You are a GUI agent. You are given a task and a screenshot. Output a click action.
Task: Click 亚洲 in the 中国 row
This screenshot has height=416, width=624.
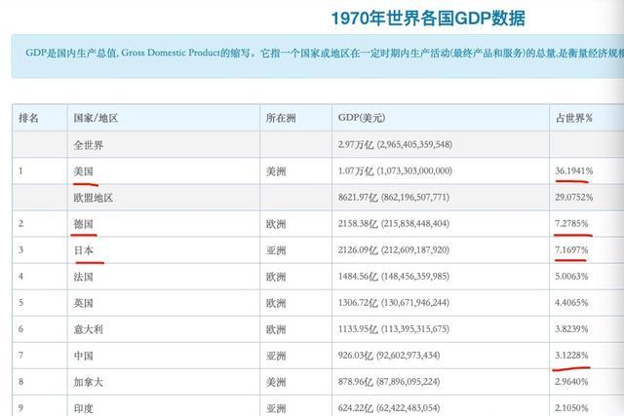(x=276, y=356)
